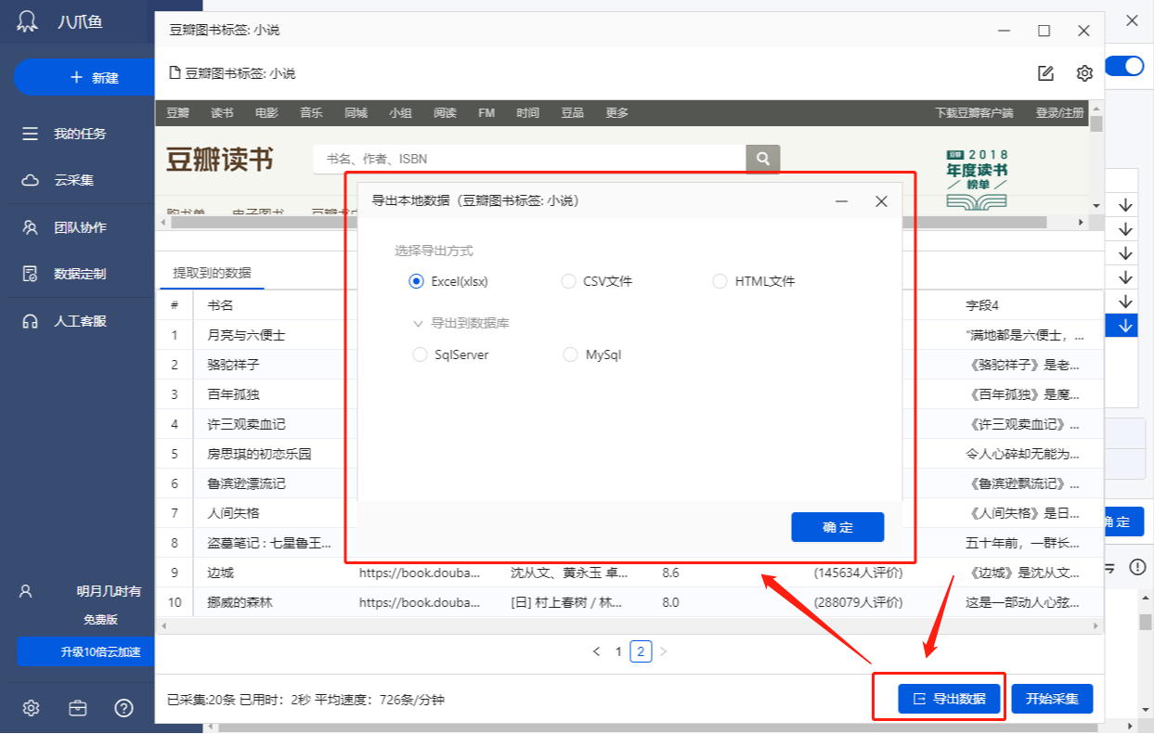The height and width of the screenshot is (734, 1154).
Task: Click the 字段4 column header
Action: point(982,305)
